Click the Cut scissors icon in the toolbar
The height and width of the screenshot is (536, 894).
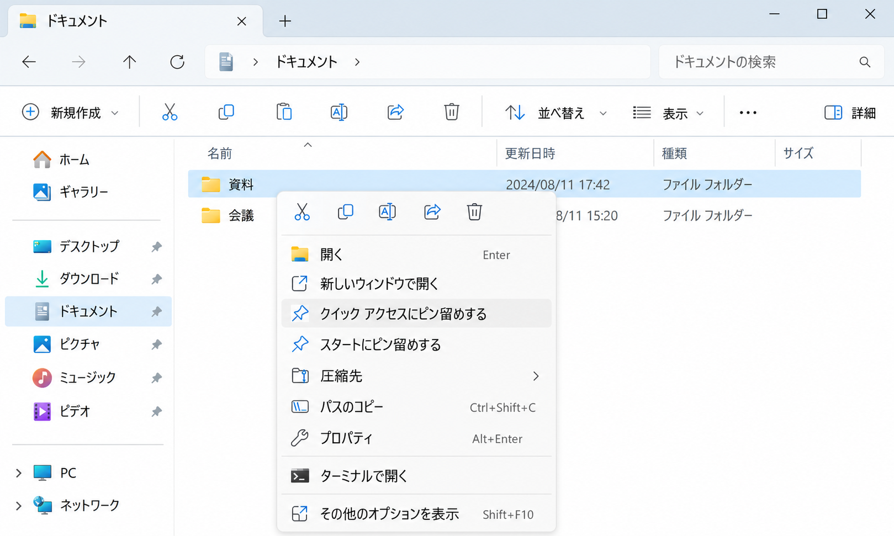pos(170,113)
